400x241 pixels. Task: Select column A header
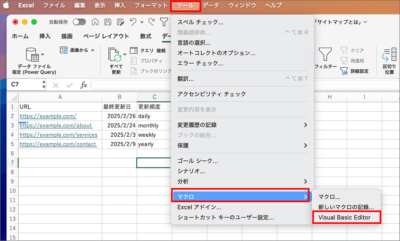[x=60, y=97]
